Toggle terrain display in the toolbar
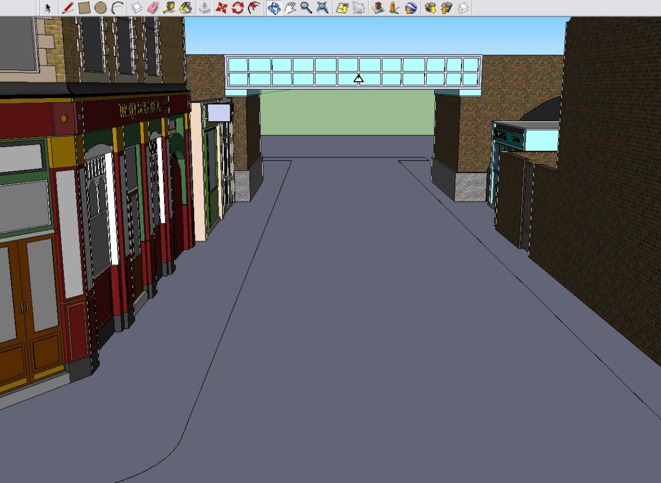Screen dimensions: 661x483 [x=359, y=8]
